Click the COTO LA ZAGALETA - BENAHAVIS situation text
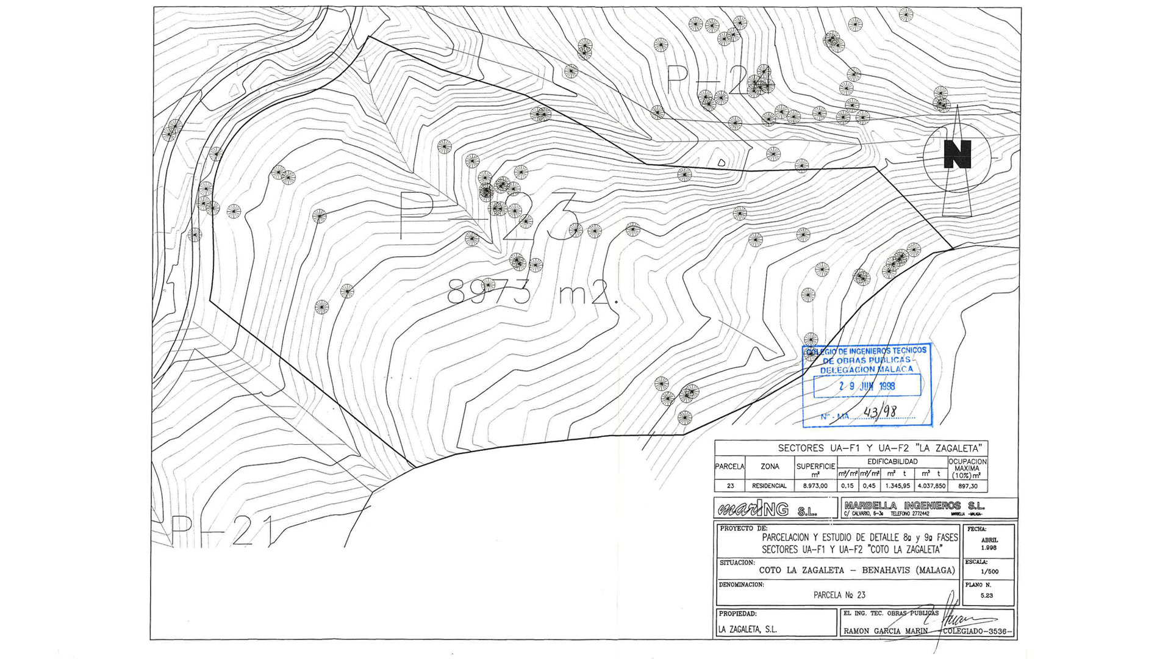This screenshot has height=659, width=1171. pos(856,571)
